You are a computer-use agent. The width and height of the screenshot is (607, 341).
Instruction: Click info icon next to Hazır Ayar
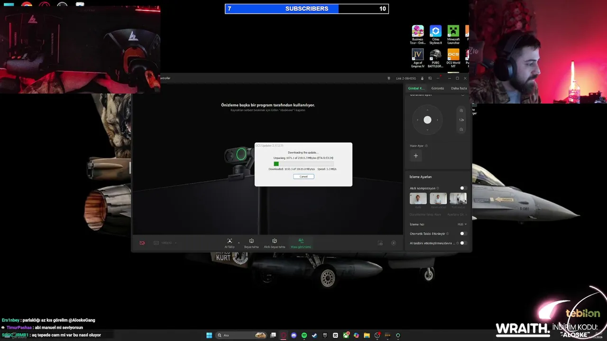(x=426, y=146)
